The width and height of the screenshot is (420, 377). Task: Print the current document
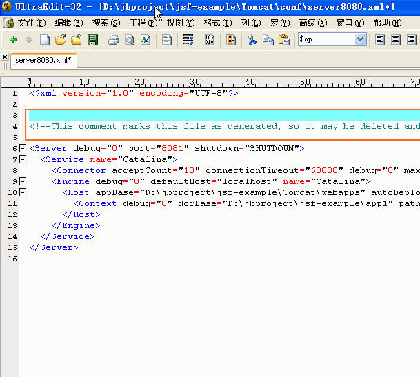[x=114, y=40]
